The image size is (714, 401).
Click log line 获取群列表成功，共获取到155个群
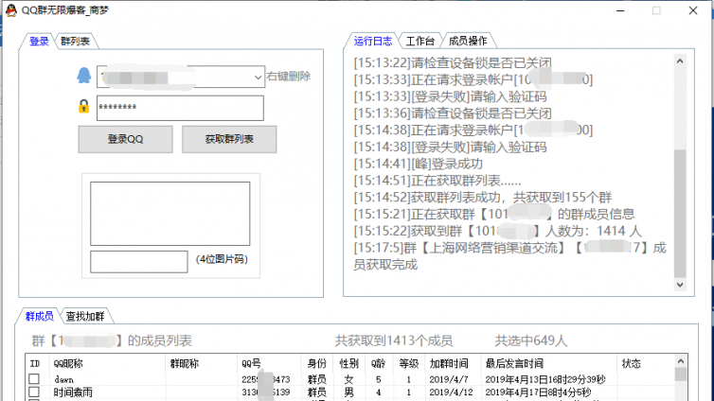click(483, 198)
